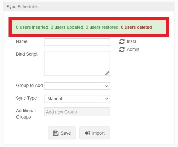Click the Group to Add label
Screen dimensions: 178x147
tap(29, 85)
